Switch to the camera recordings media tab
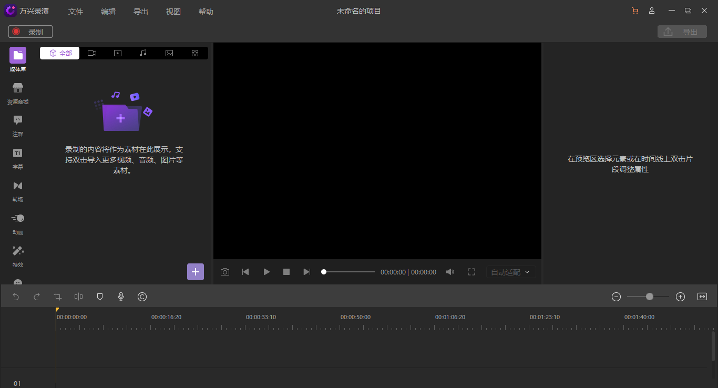 coord(92,53)
